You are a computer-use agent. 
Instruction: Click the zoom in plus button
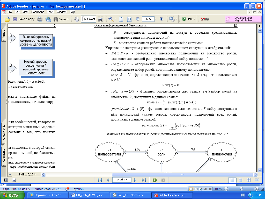point(161,19)
